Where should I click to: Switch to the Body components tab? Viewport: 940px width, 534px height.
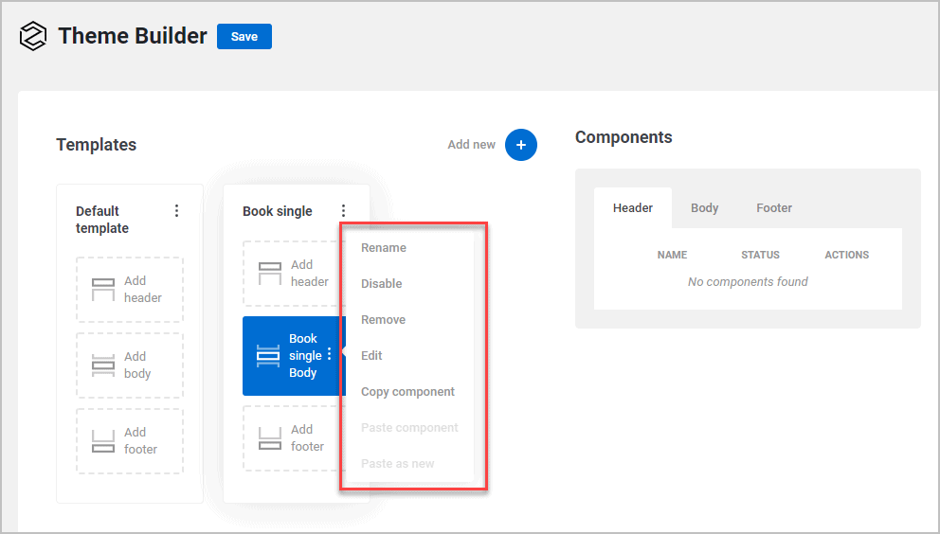click(x=704, y=208)
